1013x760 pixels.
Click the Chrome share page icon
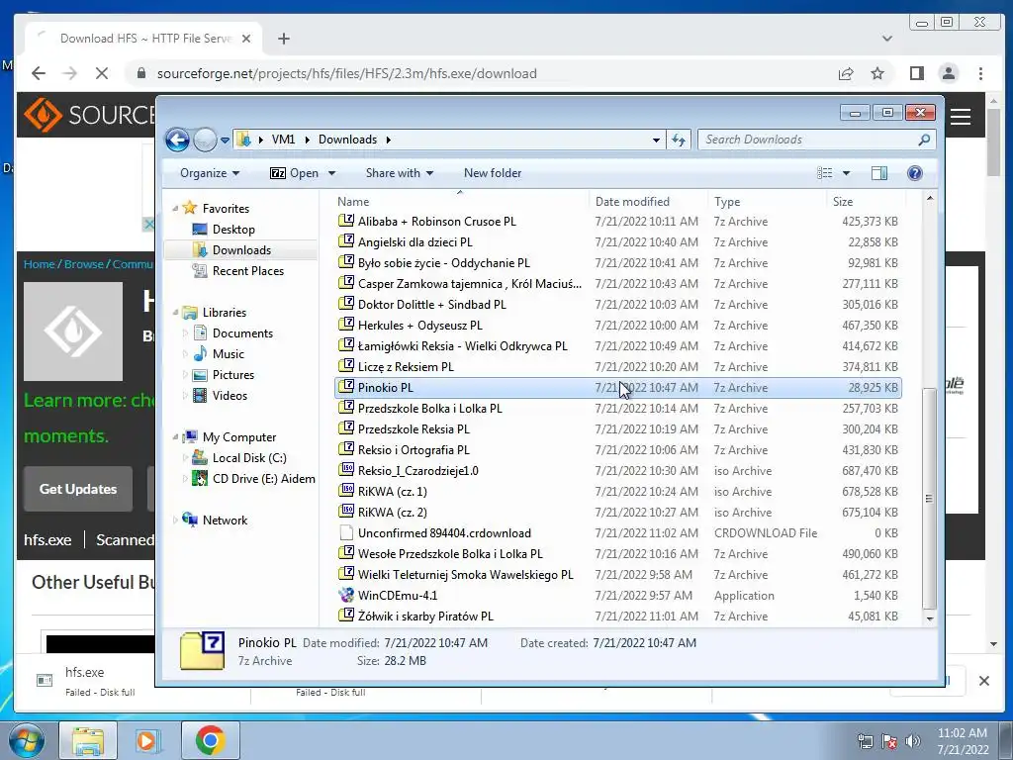click(846, 73)
